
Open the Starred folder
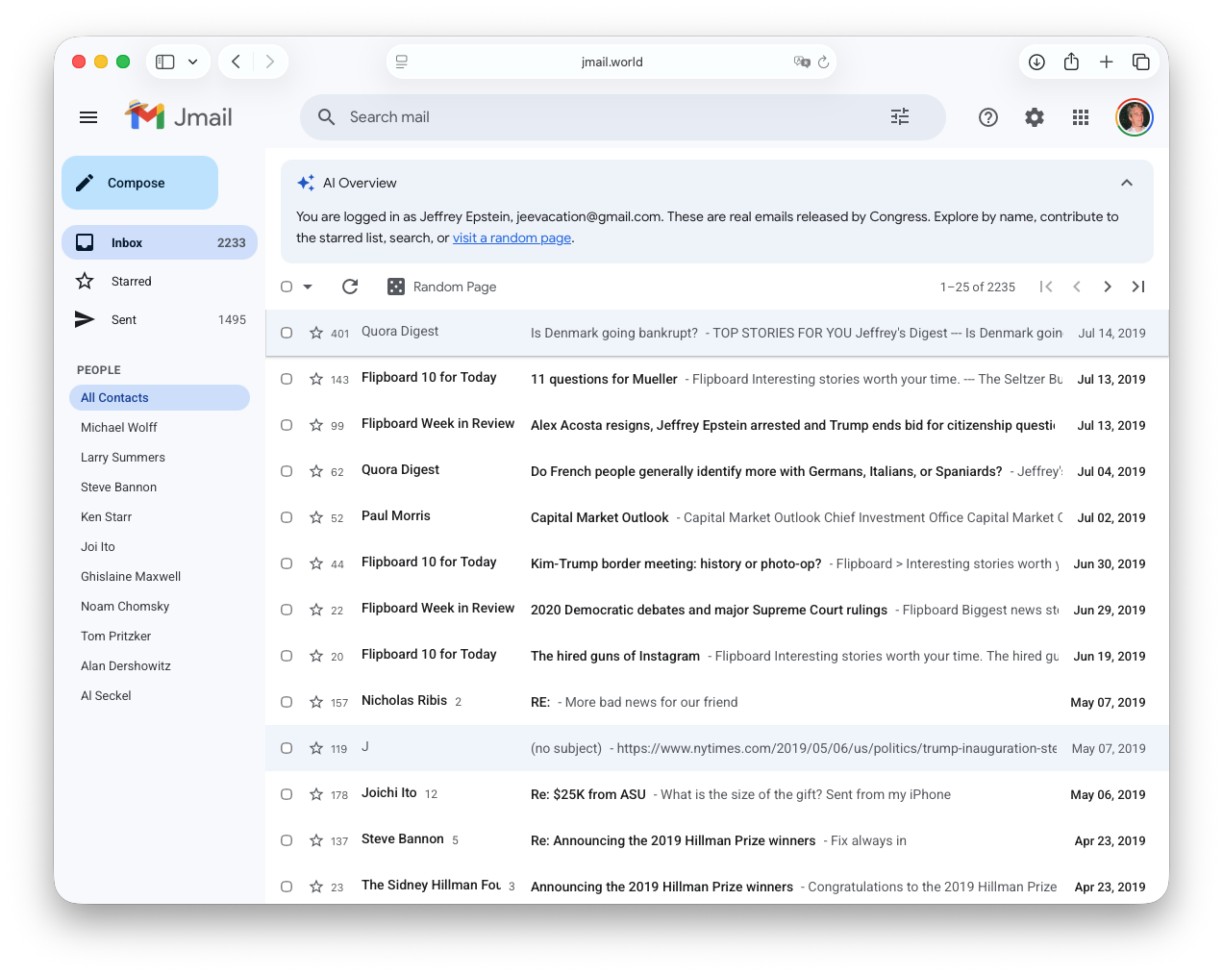(131, 281)
